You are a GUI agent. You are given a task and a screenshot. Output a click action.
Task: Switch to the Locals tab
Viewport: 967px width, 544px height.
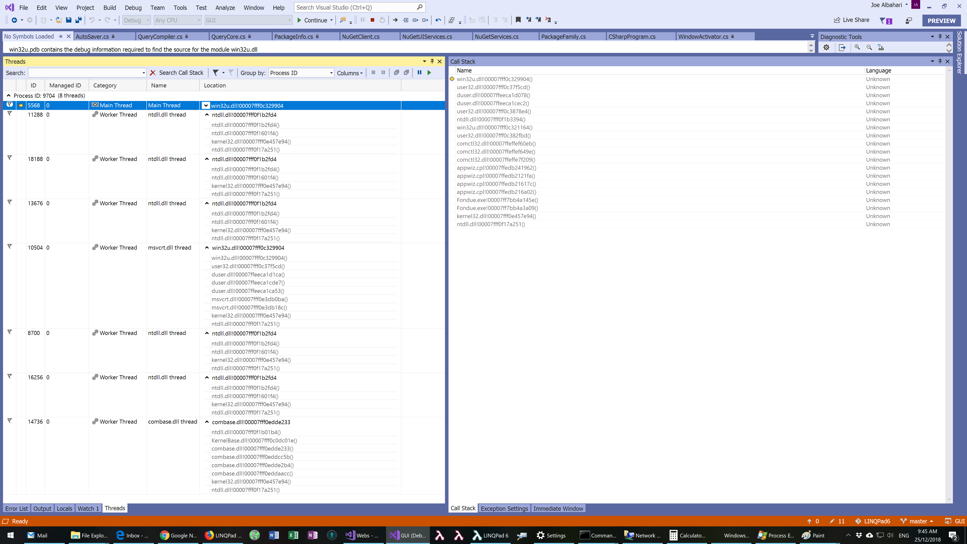click(x=64, y=508)
